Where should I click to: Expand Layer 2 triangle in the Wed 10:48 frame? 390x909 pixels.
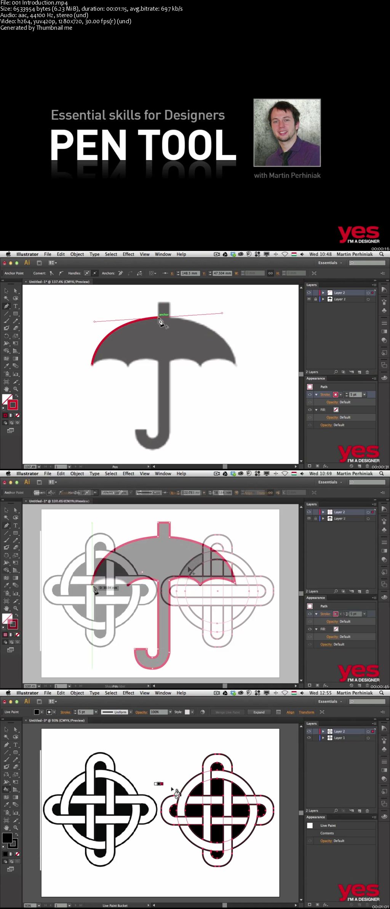[323, 293]
